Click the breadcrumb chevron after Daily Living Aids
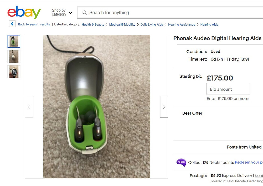Viewport: 263px width, 186px height. coord(165,24)
